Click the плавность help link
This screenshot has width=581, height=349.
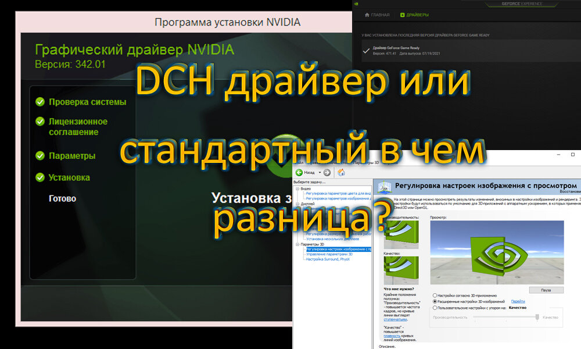(x=392, y=336)
